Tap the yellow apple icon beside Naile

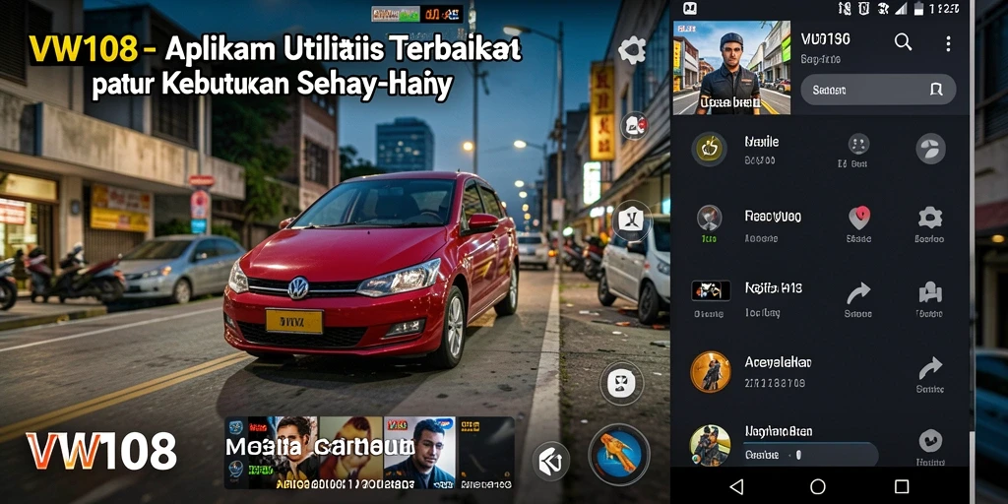[x=709, y=150]
